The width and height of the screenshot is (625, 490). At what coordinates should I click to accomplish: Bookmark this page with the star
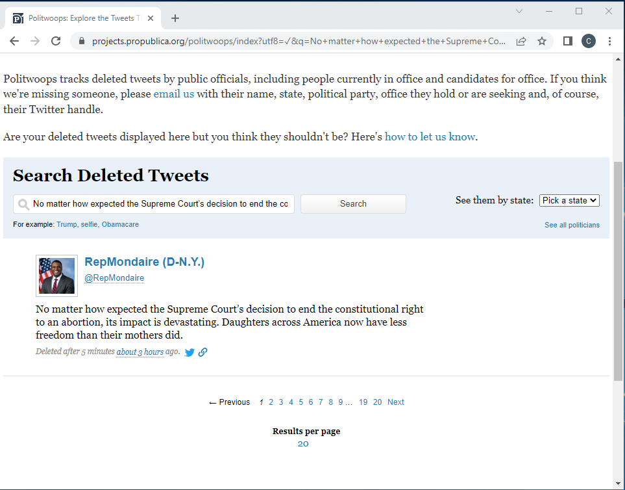pyautogui.click(x=542, y=41)
